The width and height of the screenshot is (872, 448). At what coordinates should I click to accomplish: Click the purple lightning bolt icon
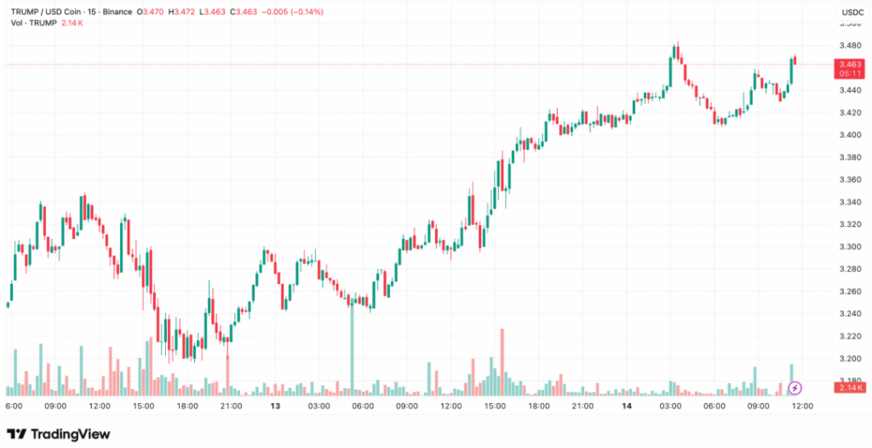point(795,388)
